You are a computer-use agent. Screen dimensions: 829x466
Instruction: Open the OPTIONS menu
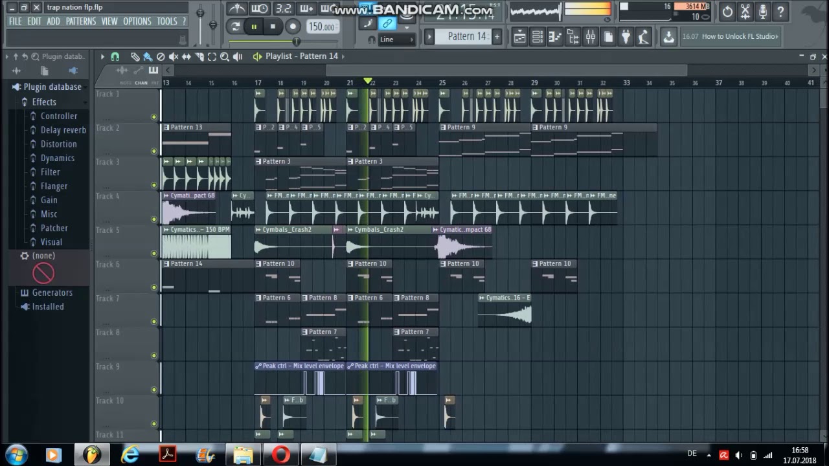[x=137, y=21]
